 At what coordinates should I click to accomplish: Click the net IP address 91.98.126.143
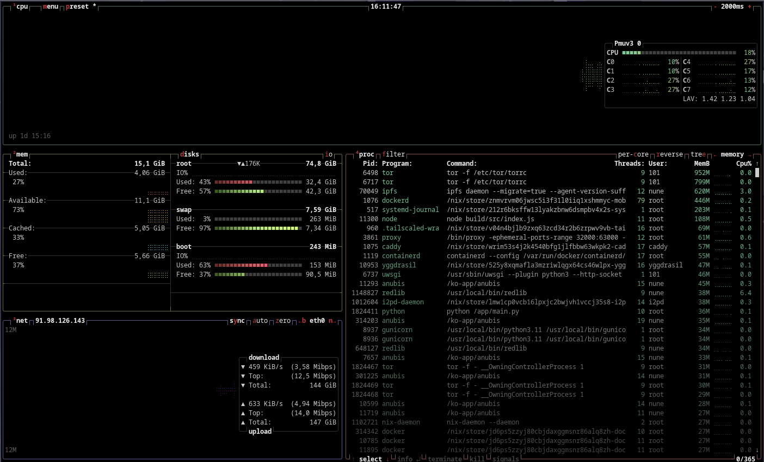pyautogui.click(x=60, y=321)
